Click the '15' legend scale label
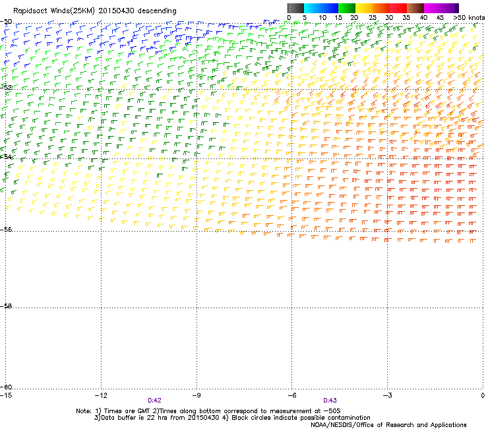Image resolution: width=488 pixels, height=429 pixels. point(338,18)
